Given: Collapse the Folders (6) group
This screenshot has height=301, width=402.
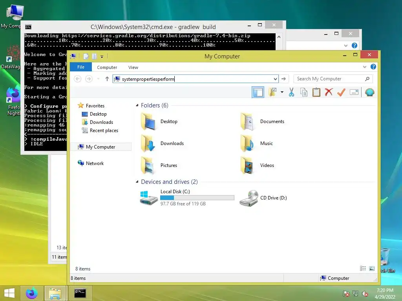Looking at the screenshot, I should (137, 105).
